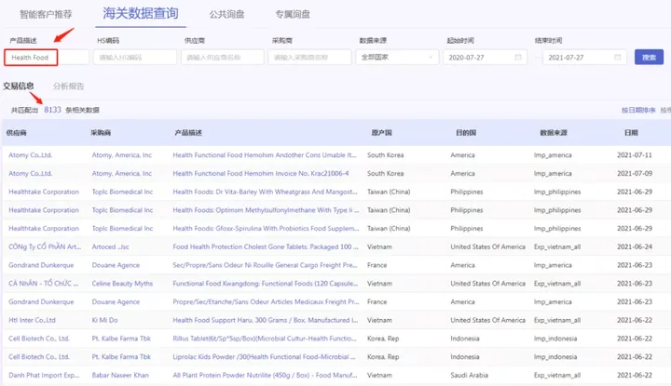Open Health Food Support Haru, 300 Grams link
This screenshot has width=671, height=386.
[266, 320]
